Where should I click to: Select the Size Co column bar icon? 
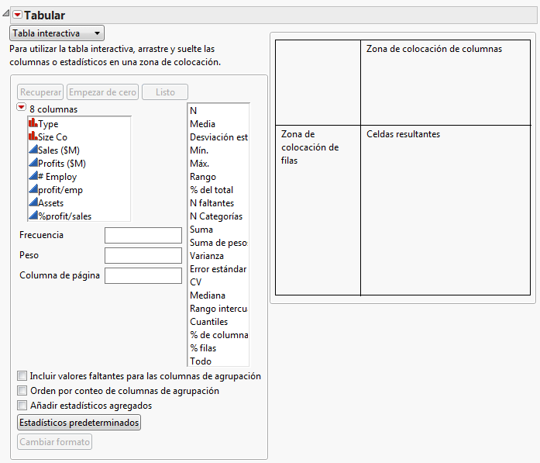coord(33,136)
